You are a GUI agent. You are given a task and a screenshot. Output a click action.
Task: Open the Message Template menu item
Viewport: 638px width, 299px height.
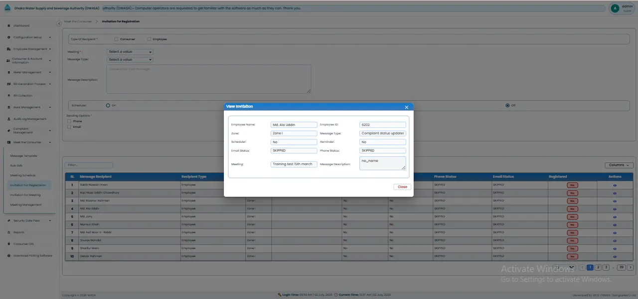click(x=24, y=156)
